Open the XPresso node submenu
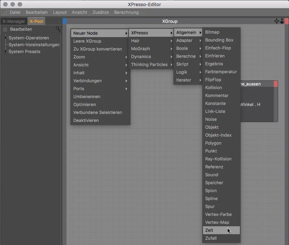 pos(151,33)
